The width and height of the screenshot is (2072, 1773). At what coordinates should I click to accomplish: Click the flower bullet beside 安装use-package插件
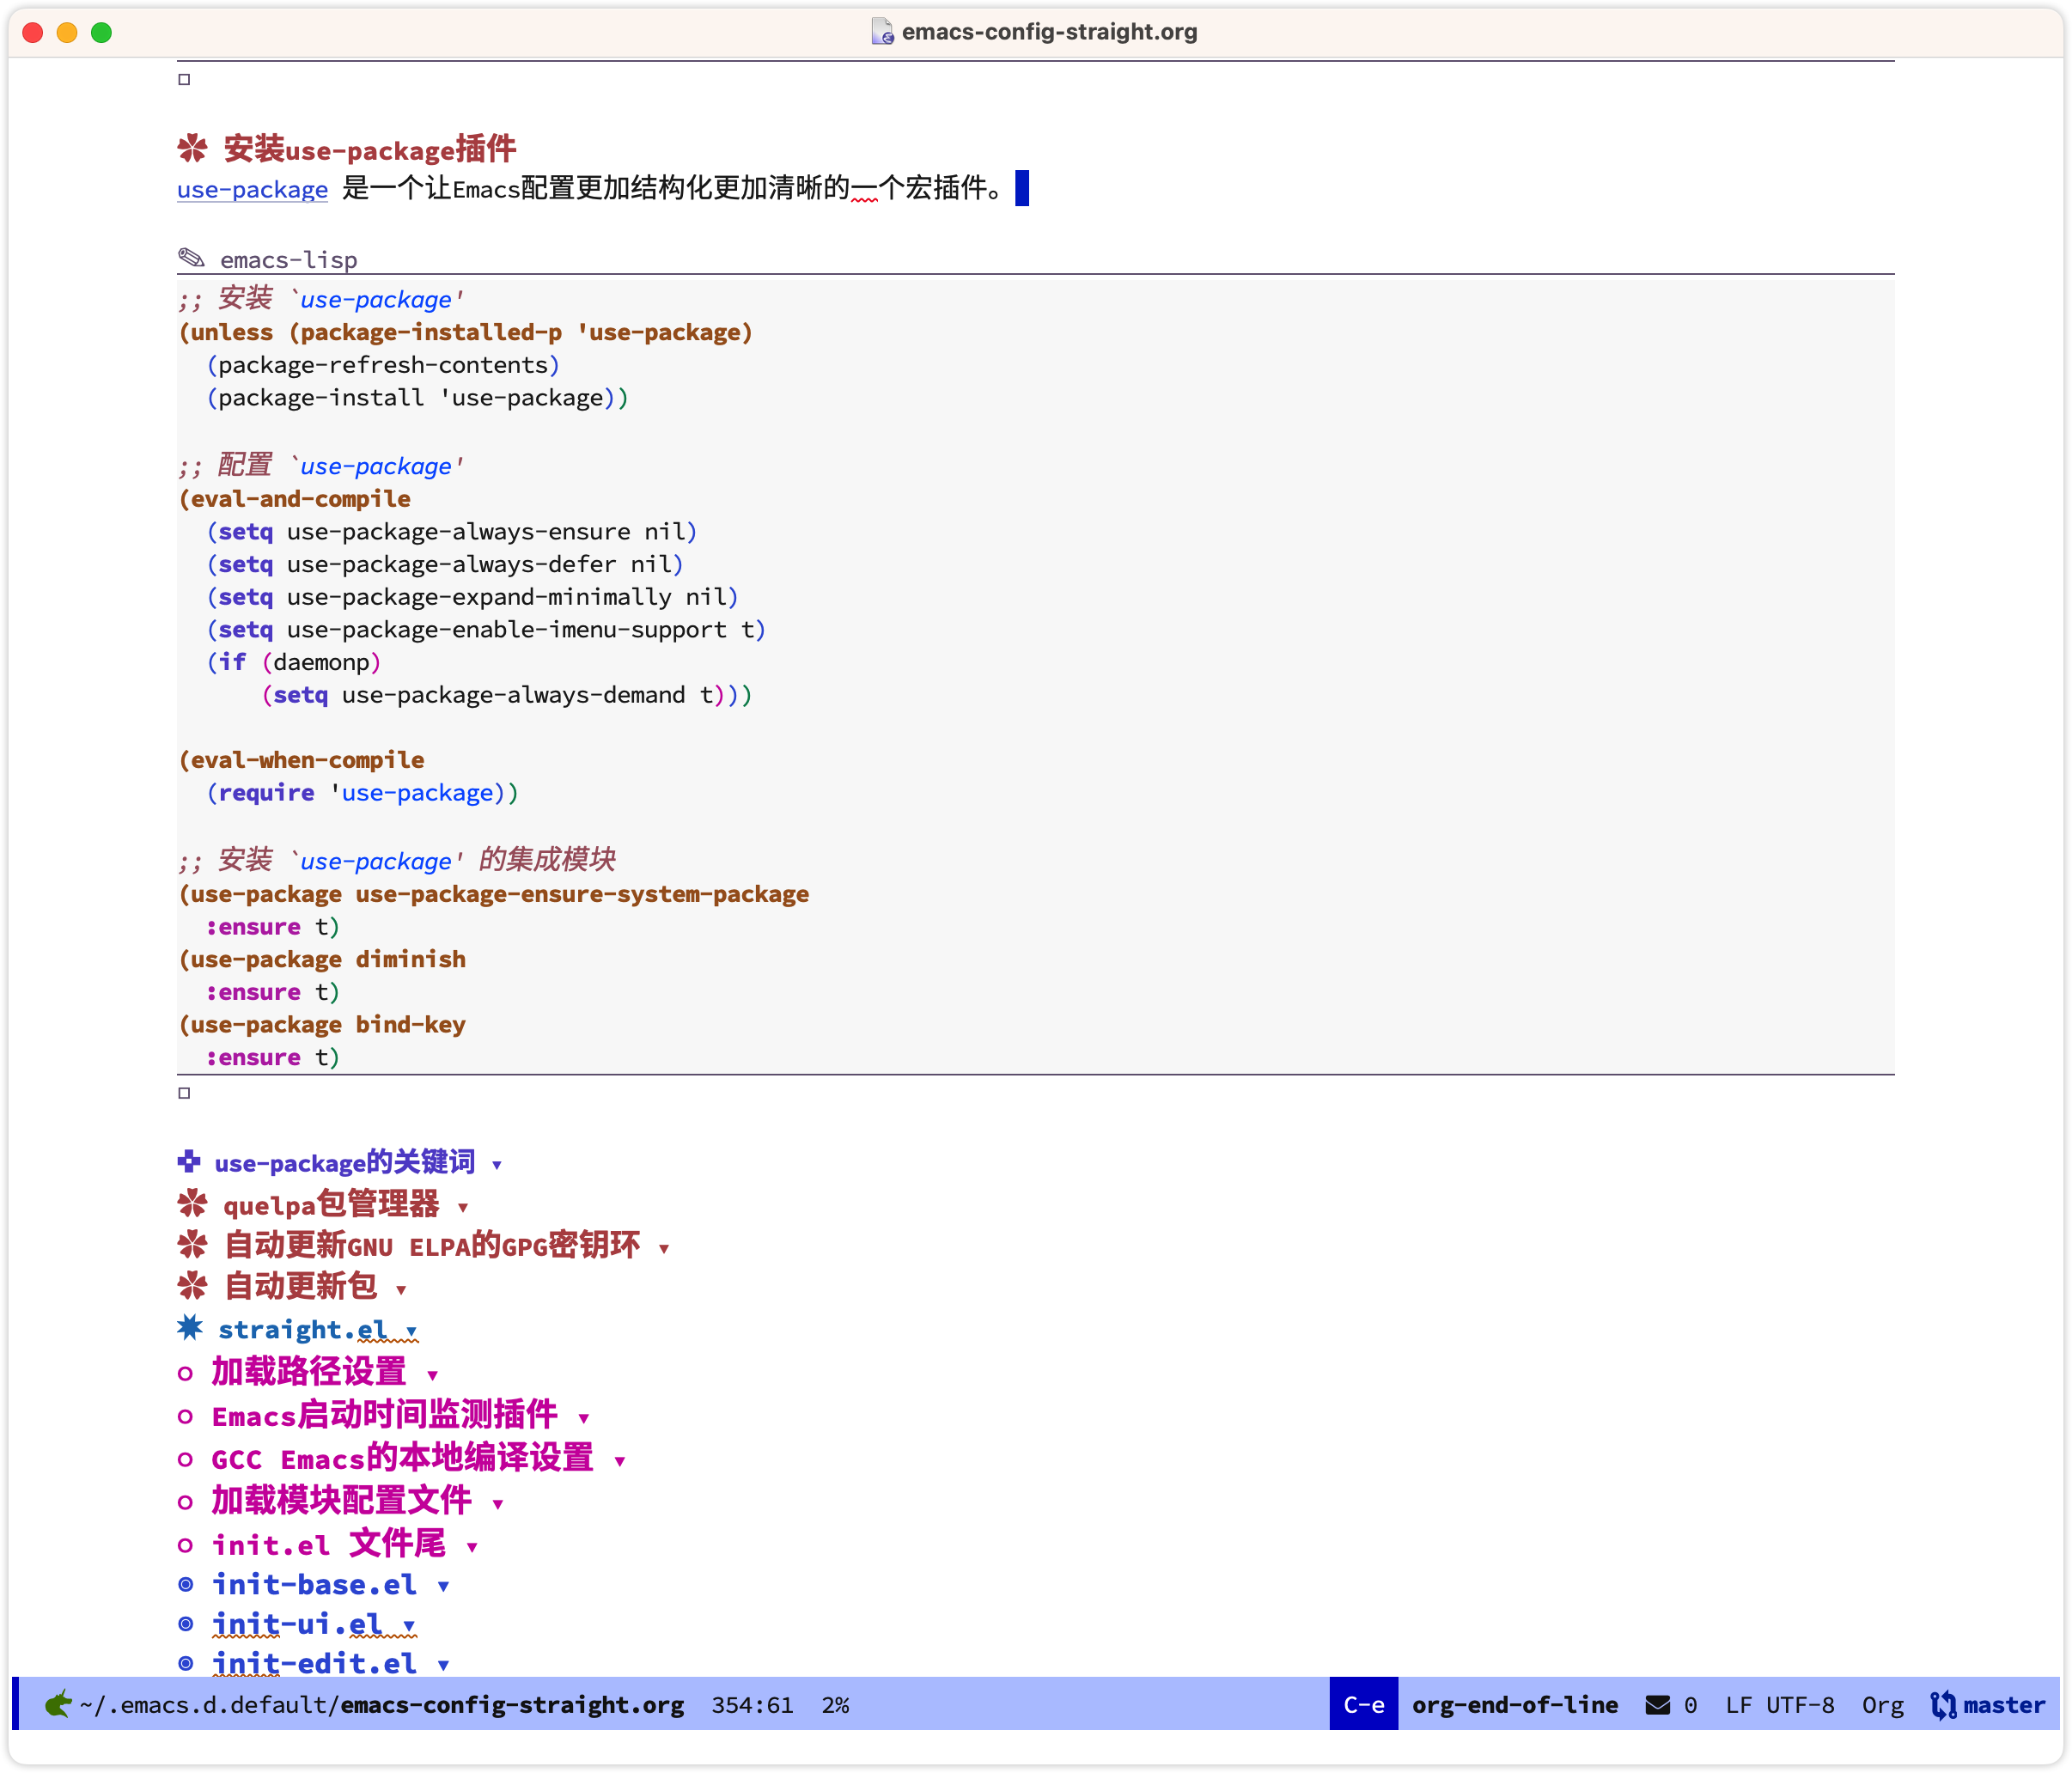(192, 149)
